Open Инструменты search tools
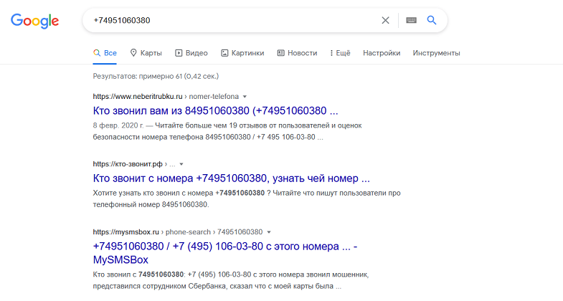 pos(436,53)
